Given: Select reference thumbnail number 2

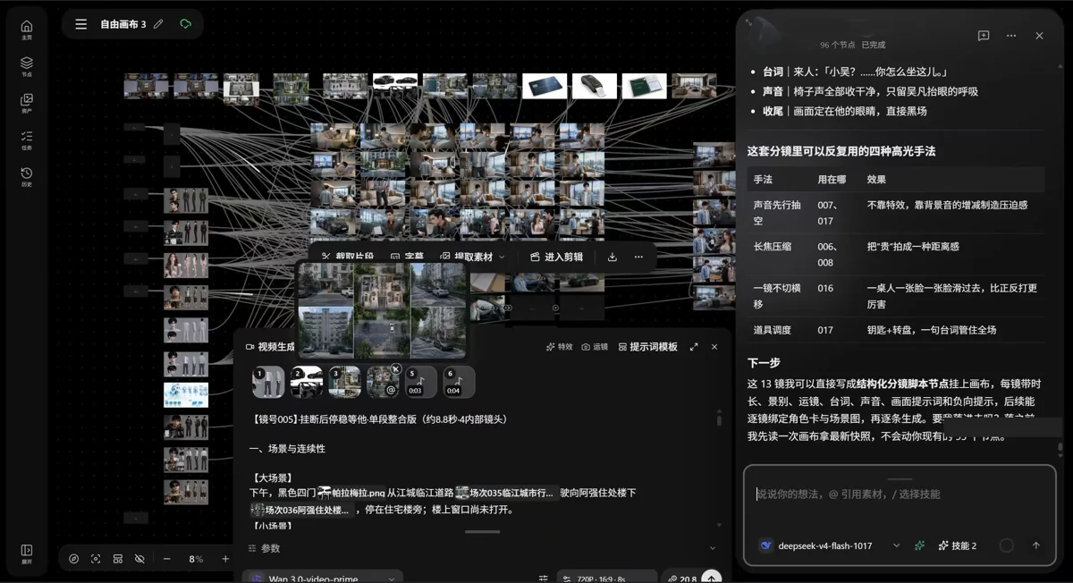Looking at the screenshot, I should click(x=306, y=382).
